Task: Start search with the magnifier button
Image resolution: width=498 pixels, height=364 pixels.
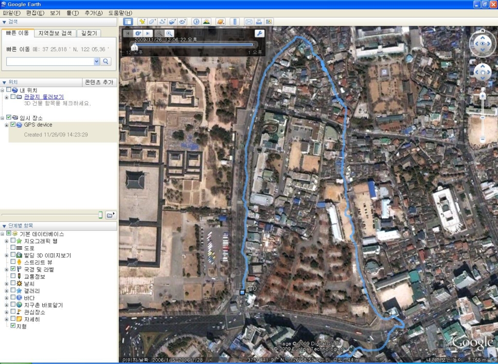Action: (x=106, y=61)
